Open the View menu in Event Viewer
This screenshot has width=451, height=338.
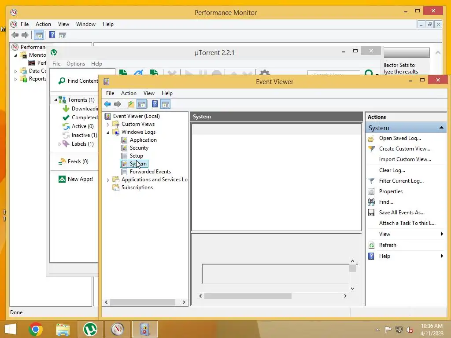pyautogui.click(x=149, y=93)
